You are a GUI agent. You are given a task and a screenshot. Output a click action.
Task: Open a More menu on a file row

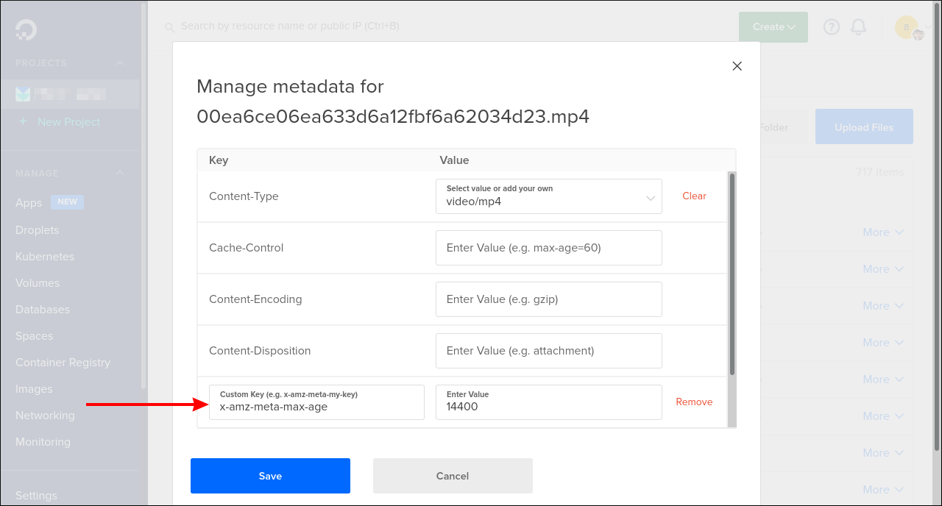(882, 232)
